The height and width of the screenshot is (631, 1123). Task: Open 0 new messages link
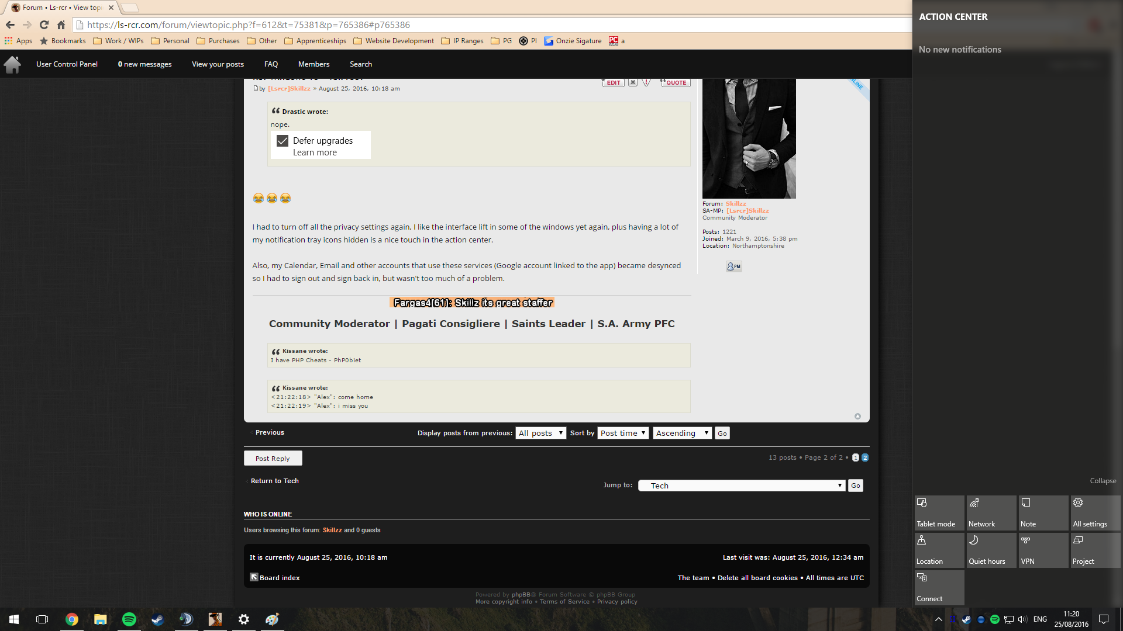tap(144, 64)
